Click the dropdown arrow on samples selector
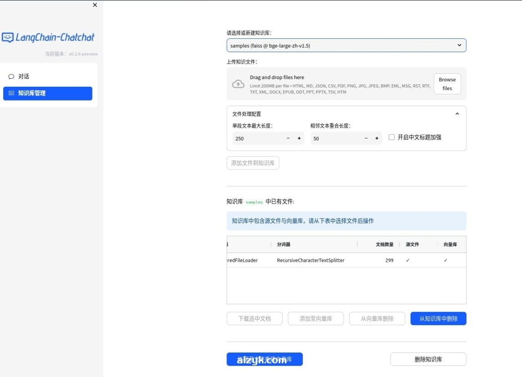This screenshot has height=377, width=522. 460,45
